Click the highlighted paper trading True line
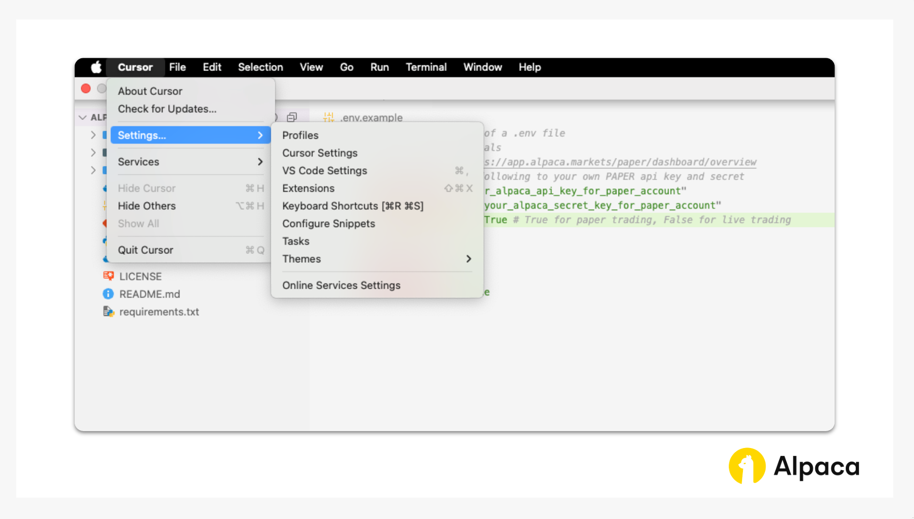Image resolution: width=914 pixels, height=519 pixels. click(x=659, y=220)
